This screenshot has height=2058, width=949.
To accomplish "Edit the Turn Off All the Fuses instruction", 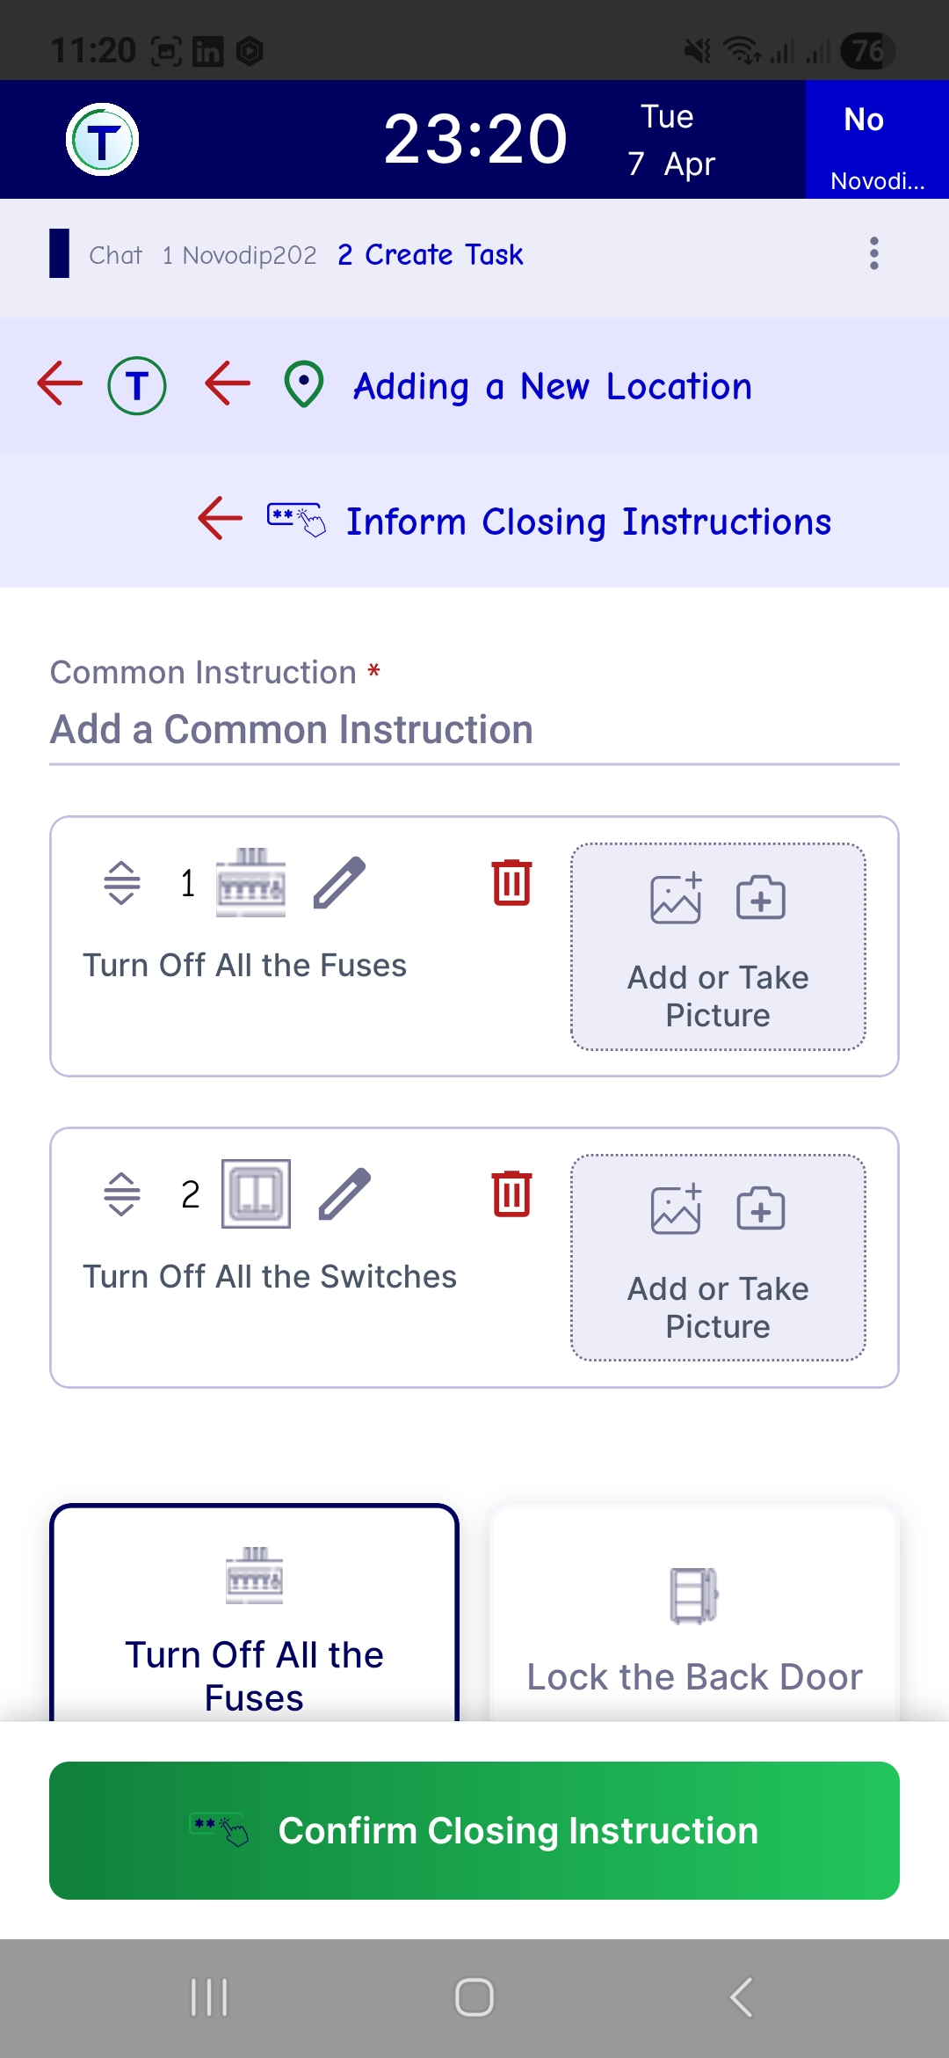I will pyautogui.click(x=339, y=882).
